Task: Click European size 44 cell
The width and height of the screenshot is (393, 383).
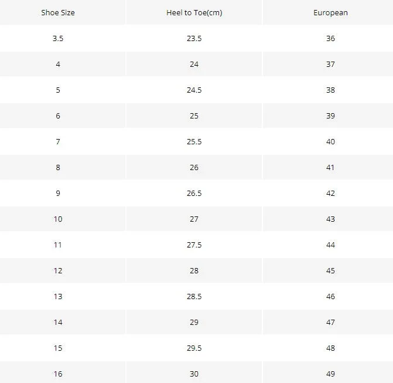Action: coord(330,245)
